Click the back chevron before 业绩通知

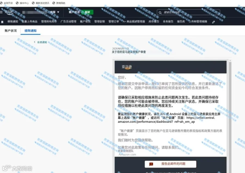pyautogui.click(x=35, y=42)
